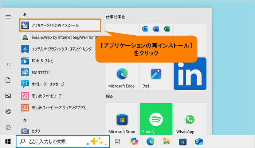Click the 仕事効率化 group title
The height and width of the screenshot is (148, 255).
click(115, 17)
